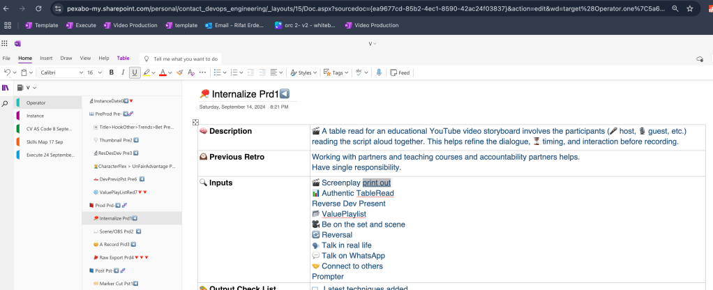Select the CV AS Code 8 Septe section

pos(47,129)
